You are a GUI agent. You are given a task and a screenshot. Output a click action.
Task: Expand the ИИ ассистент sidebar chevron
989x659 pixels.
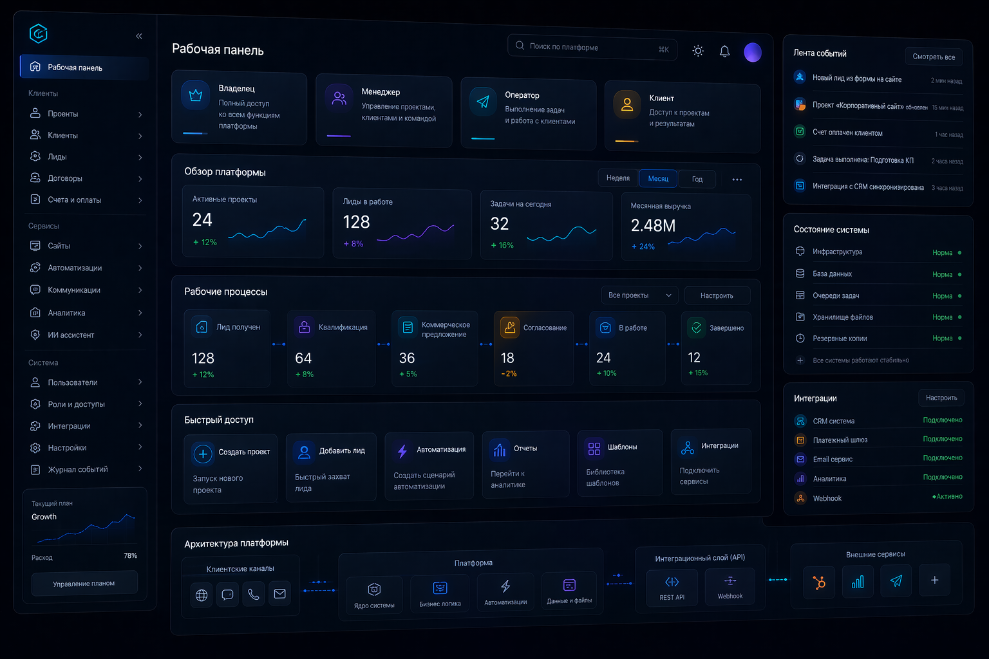pyautogui.click(x=140, y=335)
